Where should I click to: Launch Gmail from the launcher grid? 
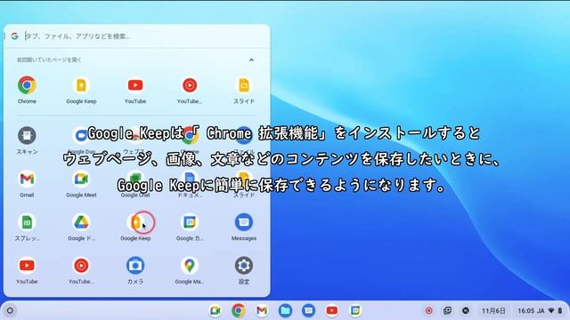(x=27, y=179)
